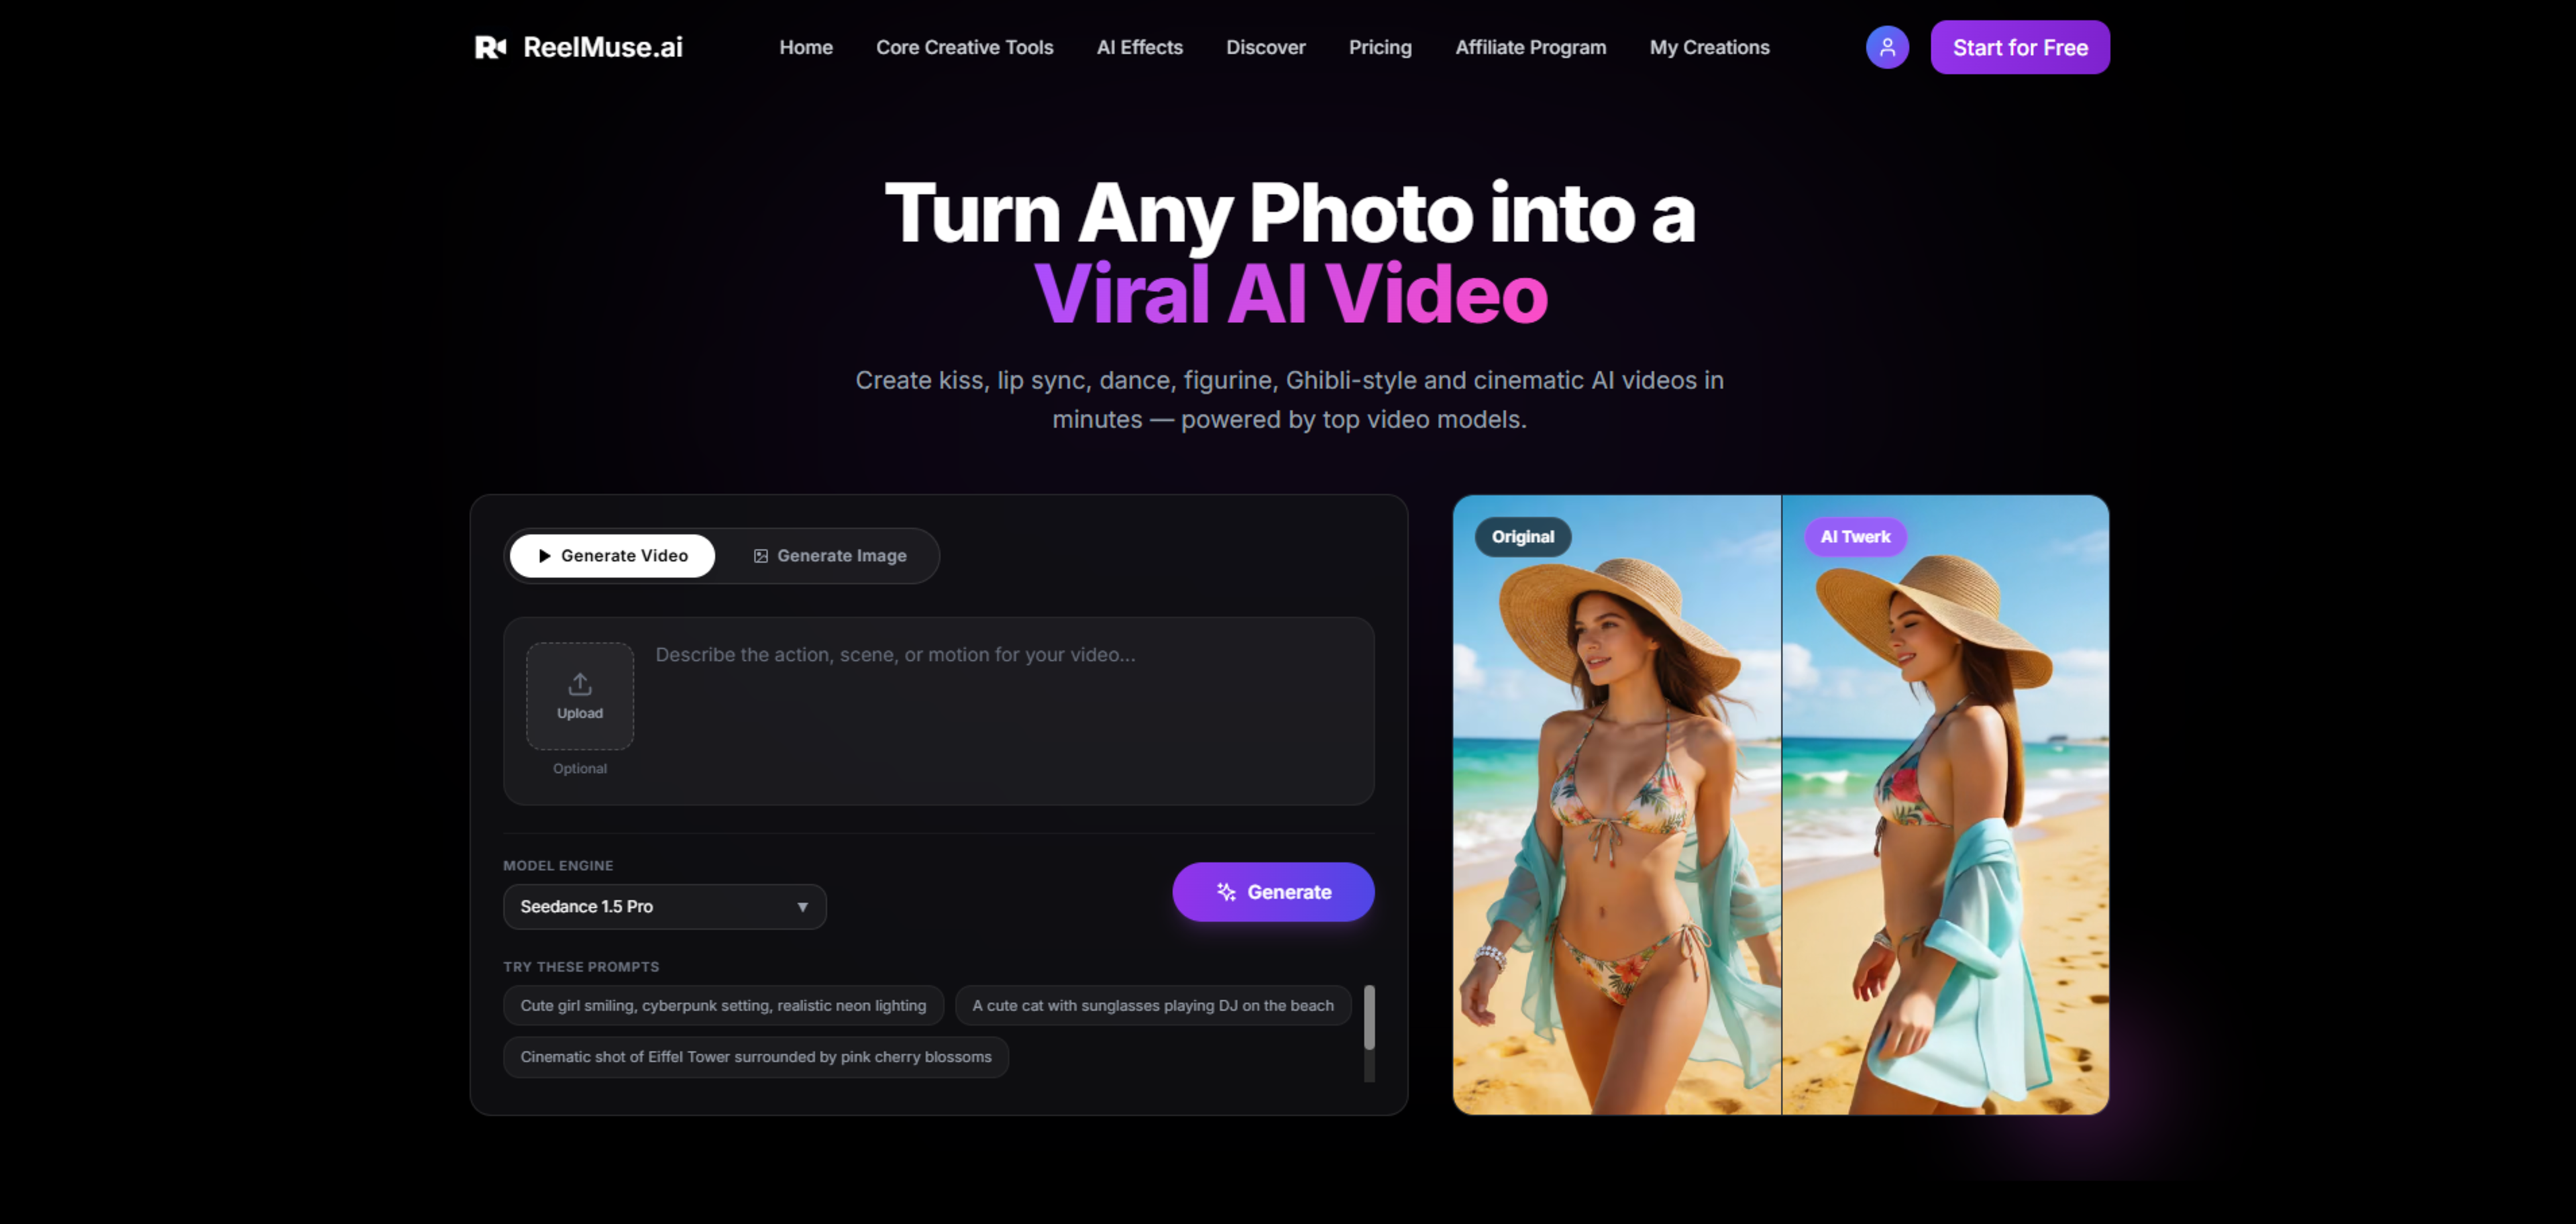The width and height of the screenshot is (2576, 1224).
Task: Use the cat DJ on beach prompt
Action: click(x=1153, y=1006)
